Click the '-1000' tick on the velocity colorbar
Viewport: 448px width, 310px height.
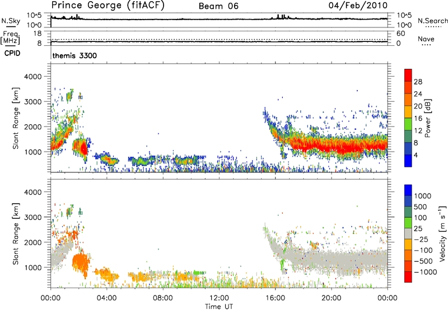click(x=426, y=272)
